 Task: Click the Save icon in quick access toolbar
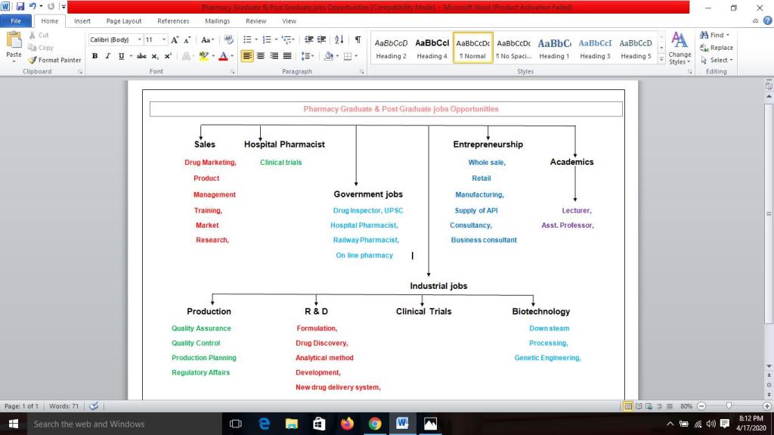[x=20, y=7]
